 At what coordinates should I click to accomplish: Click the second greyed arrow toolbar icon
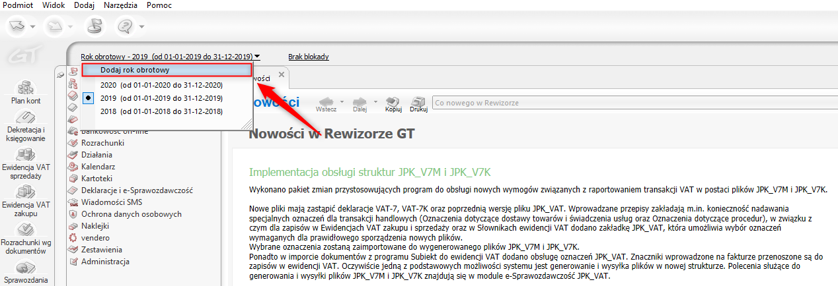[54, 26]
